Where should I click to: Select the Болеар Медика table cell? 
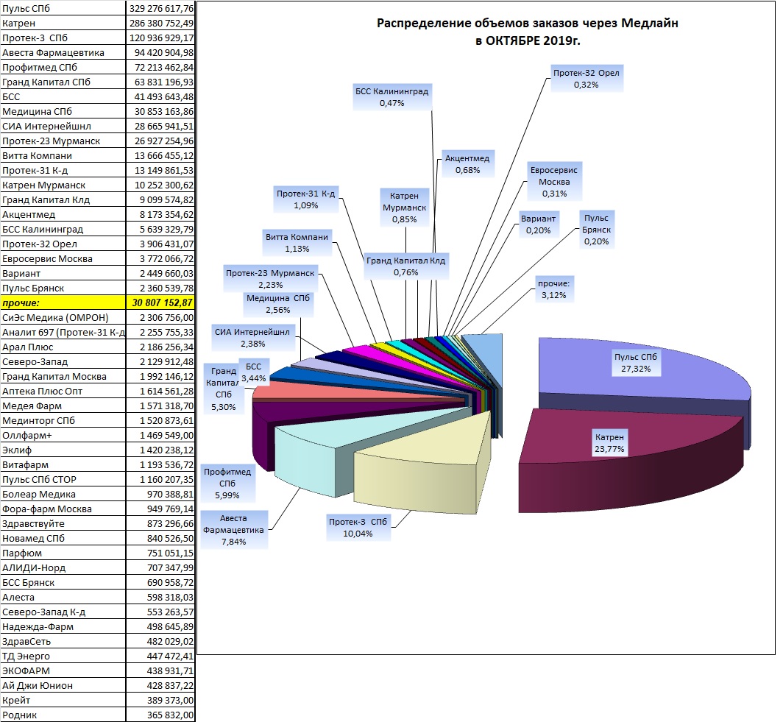[x=63, y=495]
